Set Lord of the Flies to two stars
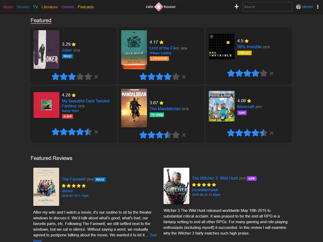The height and width of the screenshot is (242, 323). (151, 77)
